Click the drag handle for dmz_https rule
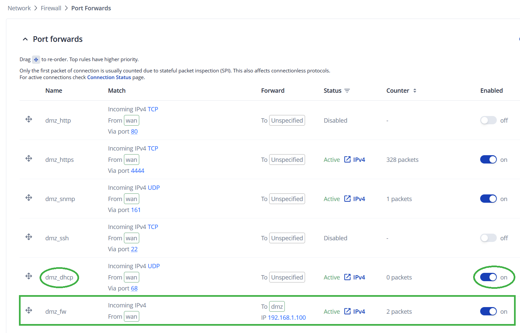This screenshot has width=520, height=333. [x=29, y=159]
